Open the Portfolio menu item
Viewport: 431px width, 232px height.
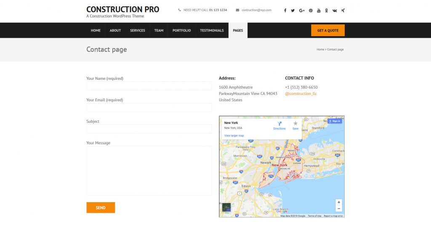181,31
